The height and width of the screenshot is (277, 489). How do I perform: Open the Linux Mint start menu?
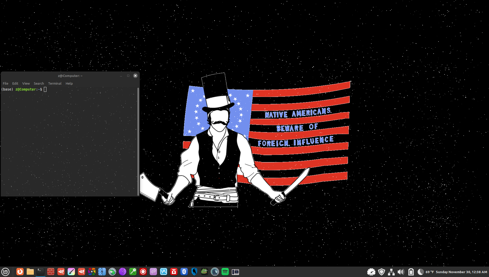coord(5,272)
